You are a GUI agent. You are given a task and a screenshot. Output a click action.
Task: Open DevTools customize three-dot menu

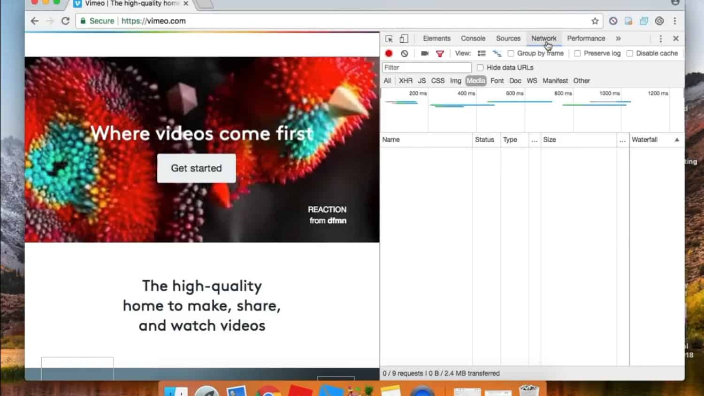660,39
